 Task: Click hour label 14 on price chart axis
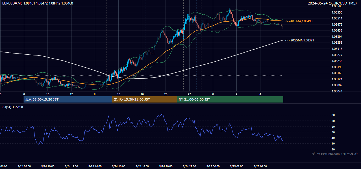[x=95, y=94]
